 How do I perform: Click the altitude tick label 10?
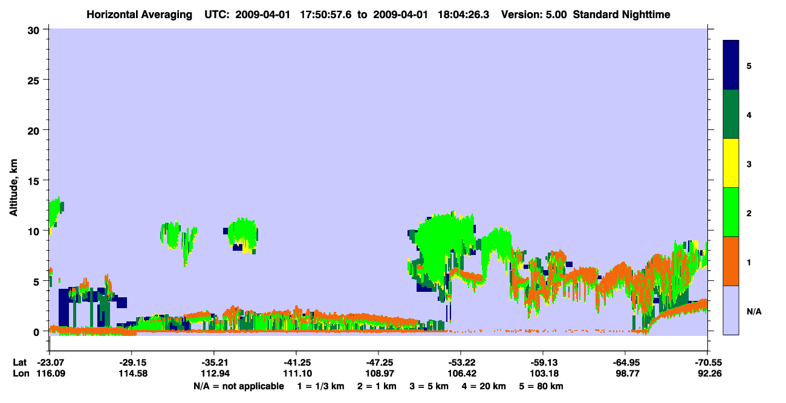click(x=35, y=231)
